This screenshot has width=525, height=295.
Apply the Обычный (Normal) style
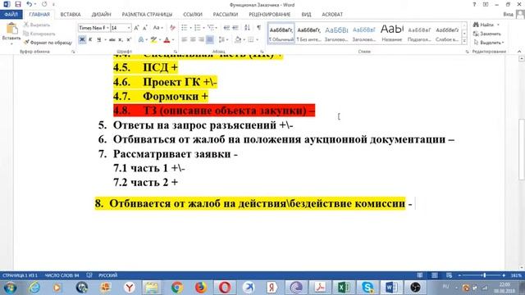pyautogui.click(x=281, y=34)
